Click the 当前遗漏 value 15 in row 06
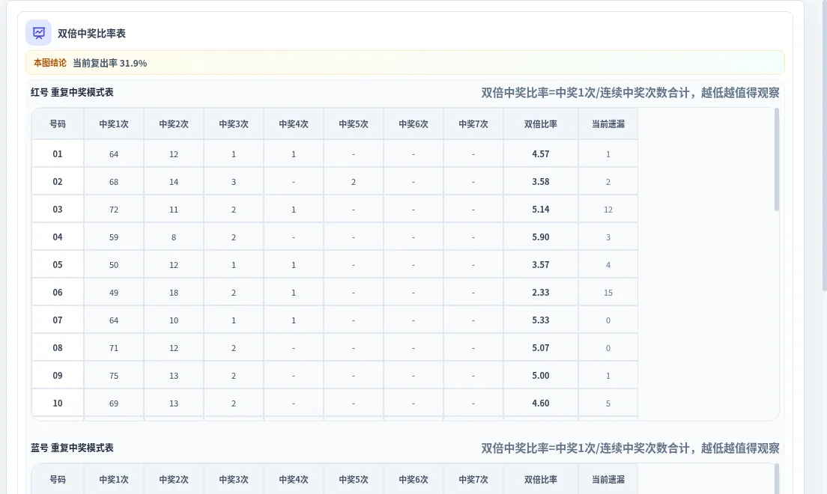 (608, 293)
